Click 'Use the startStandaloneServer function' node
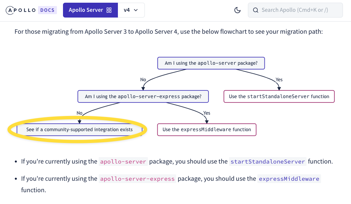 (x=279, y=96)
